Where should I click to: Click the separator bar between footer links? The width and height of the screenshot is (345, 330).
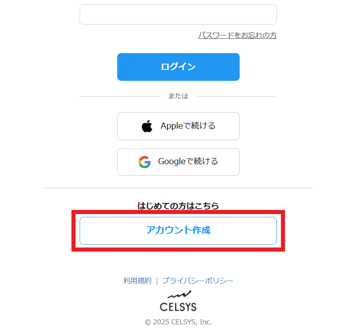[x=157, y=281]
